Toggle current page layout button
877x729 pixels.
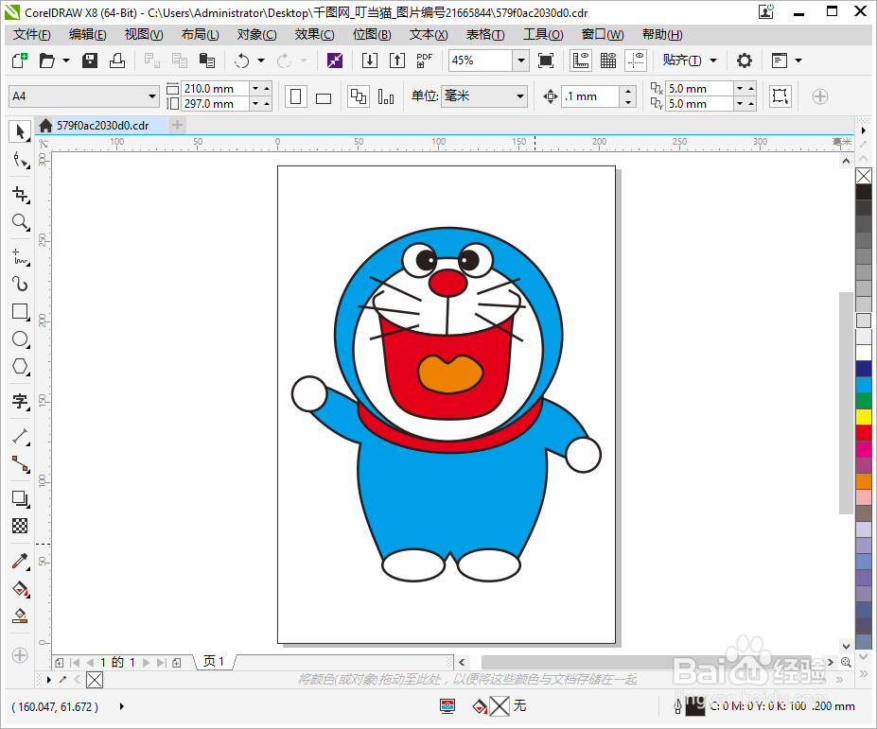(386, 96)
